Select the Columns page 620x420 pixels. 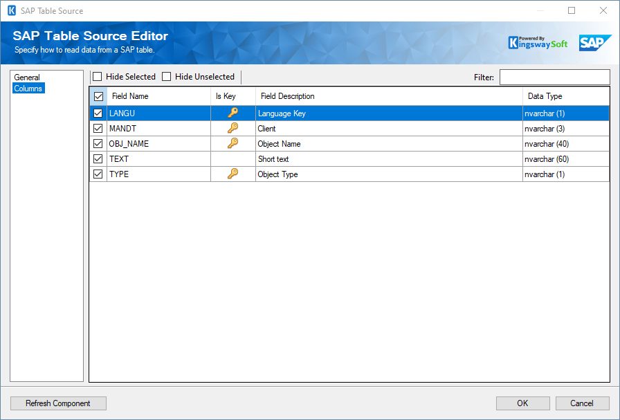point(28,88)
